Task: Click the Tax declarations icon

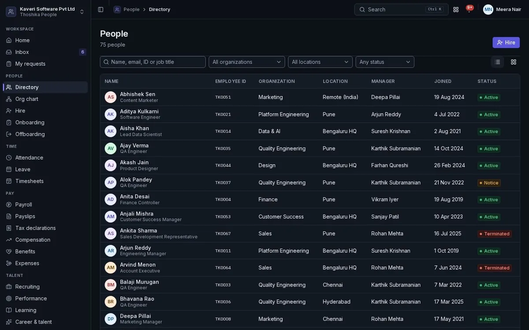Action: pos(9,228)
